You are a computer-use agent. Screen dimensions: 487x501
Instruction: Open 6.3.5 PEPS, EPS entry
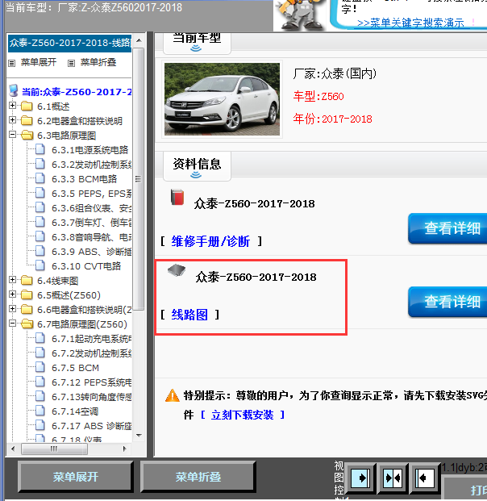click(x=92, y=194)
